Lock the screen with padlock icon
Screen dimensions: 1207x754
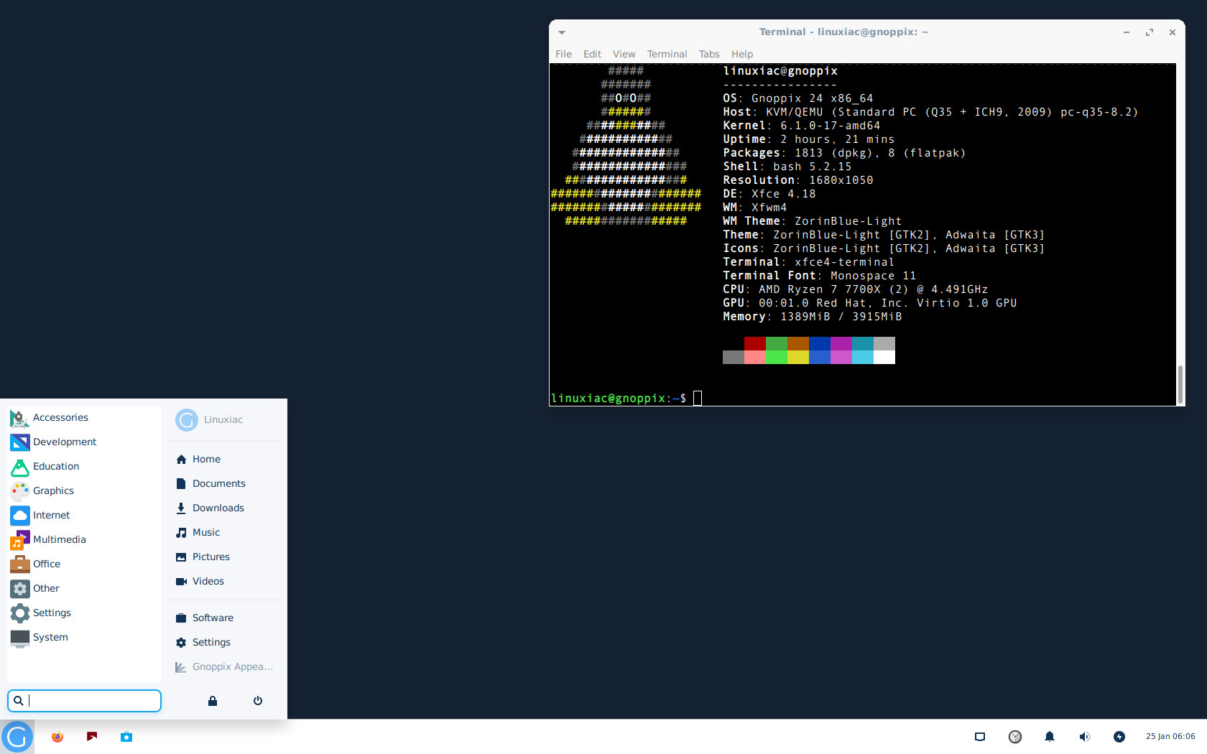[x=213, y=701]
